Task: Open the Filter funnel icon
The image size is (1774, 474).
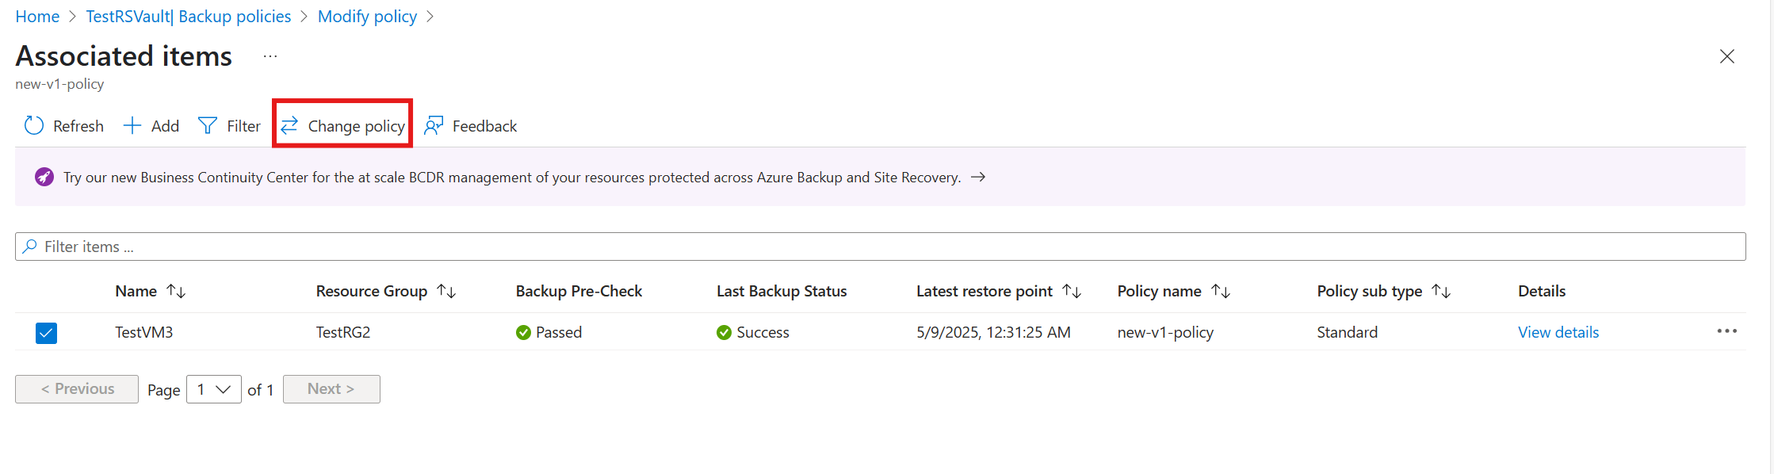Action: coord(208,126)
